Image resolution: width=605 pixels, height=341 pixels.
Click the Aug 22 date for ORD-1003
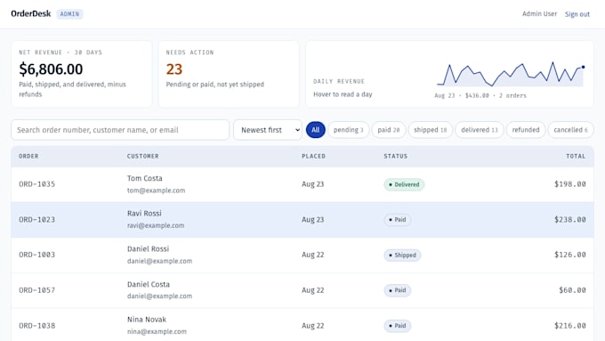313,255
